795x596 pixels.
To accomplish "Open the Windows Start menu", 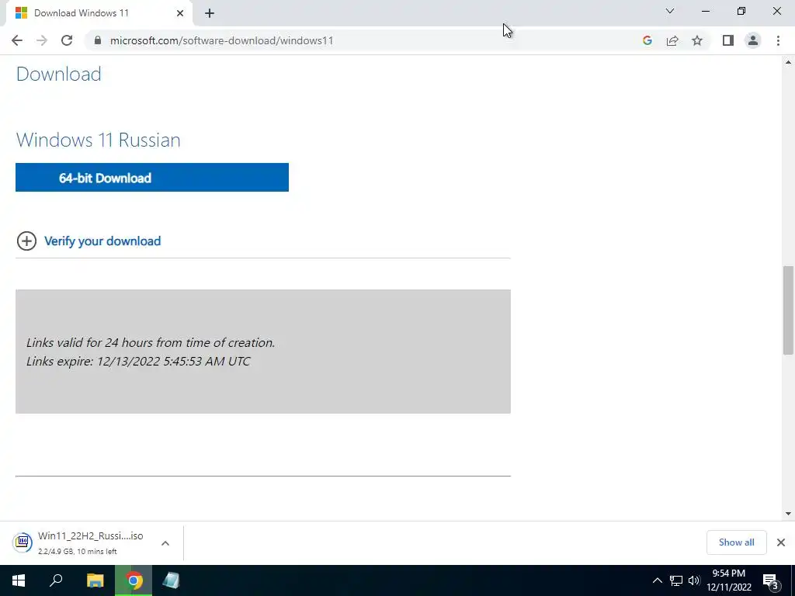I will click(x=19, y=580).
